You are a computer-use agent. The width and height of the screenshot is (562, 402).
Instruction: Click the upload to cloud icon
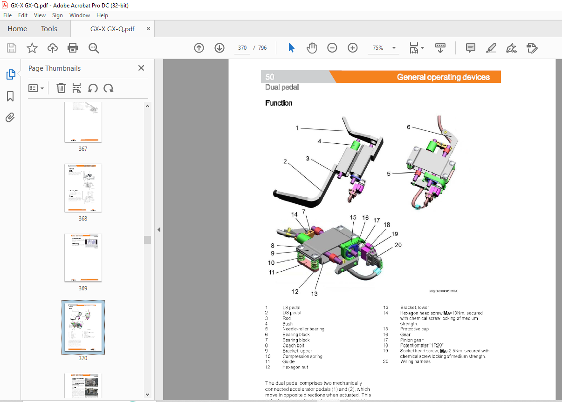click(x=52, y=47)
